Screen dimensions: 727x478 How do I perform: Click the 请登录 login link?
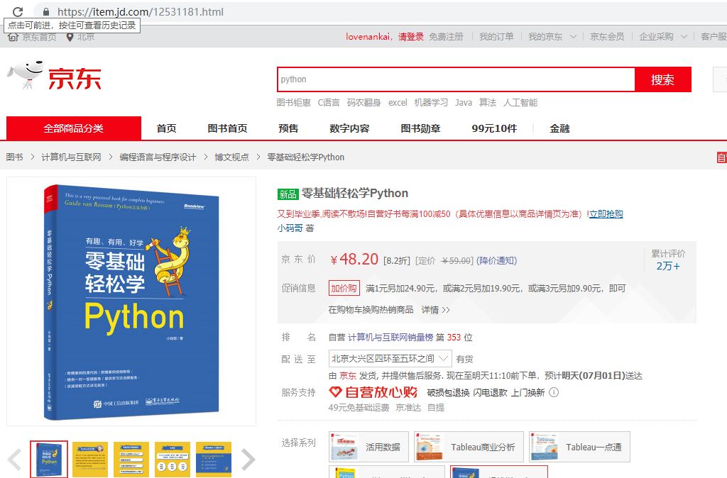(x=411, y=37)
